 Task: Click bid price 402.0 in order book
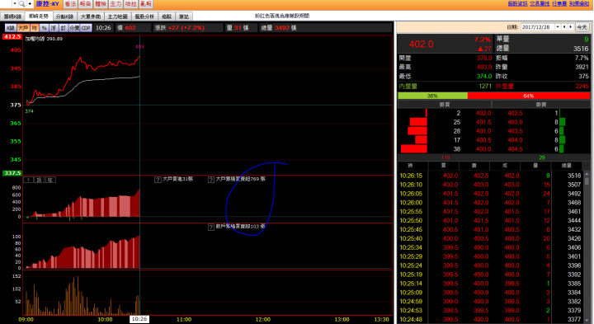click(x=483, y=113)
